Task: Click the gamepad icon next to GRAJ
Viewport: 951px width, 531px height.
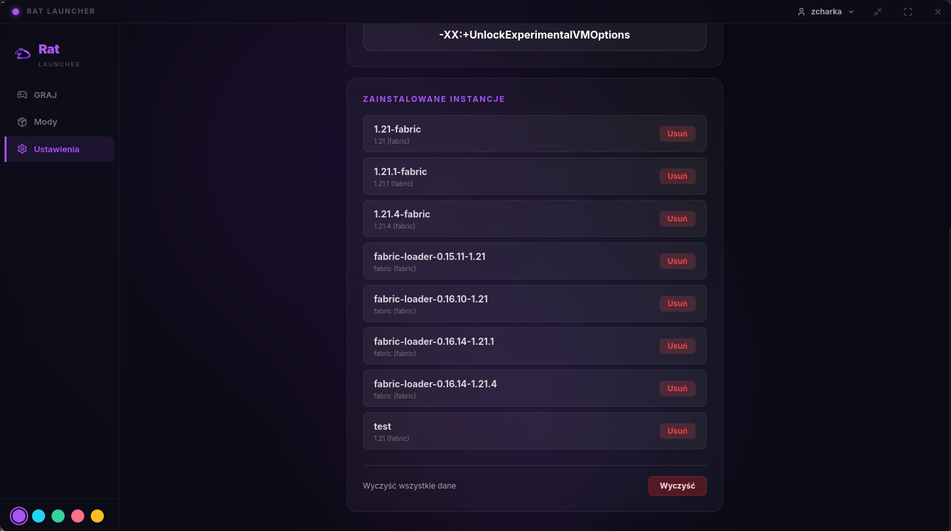Action: (x=22, y=95)
